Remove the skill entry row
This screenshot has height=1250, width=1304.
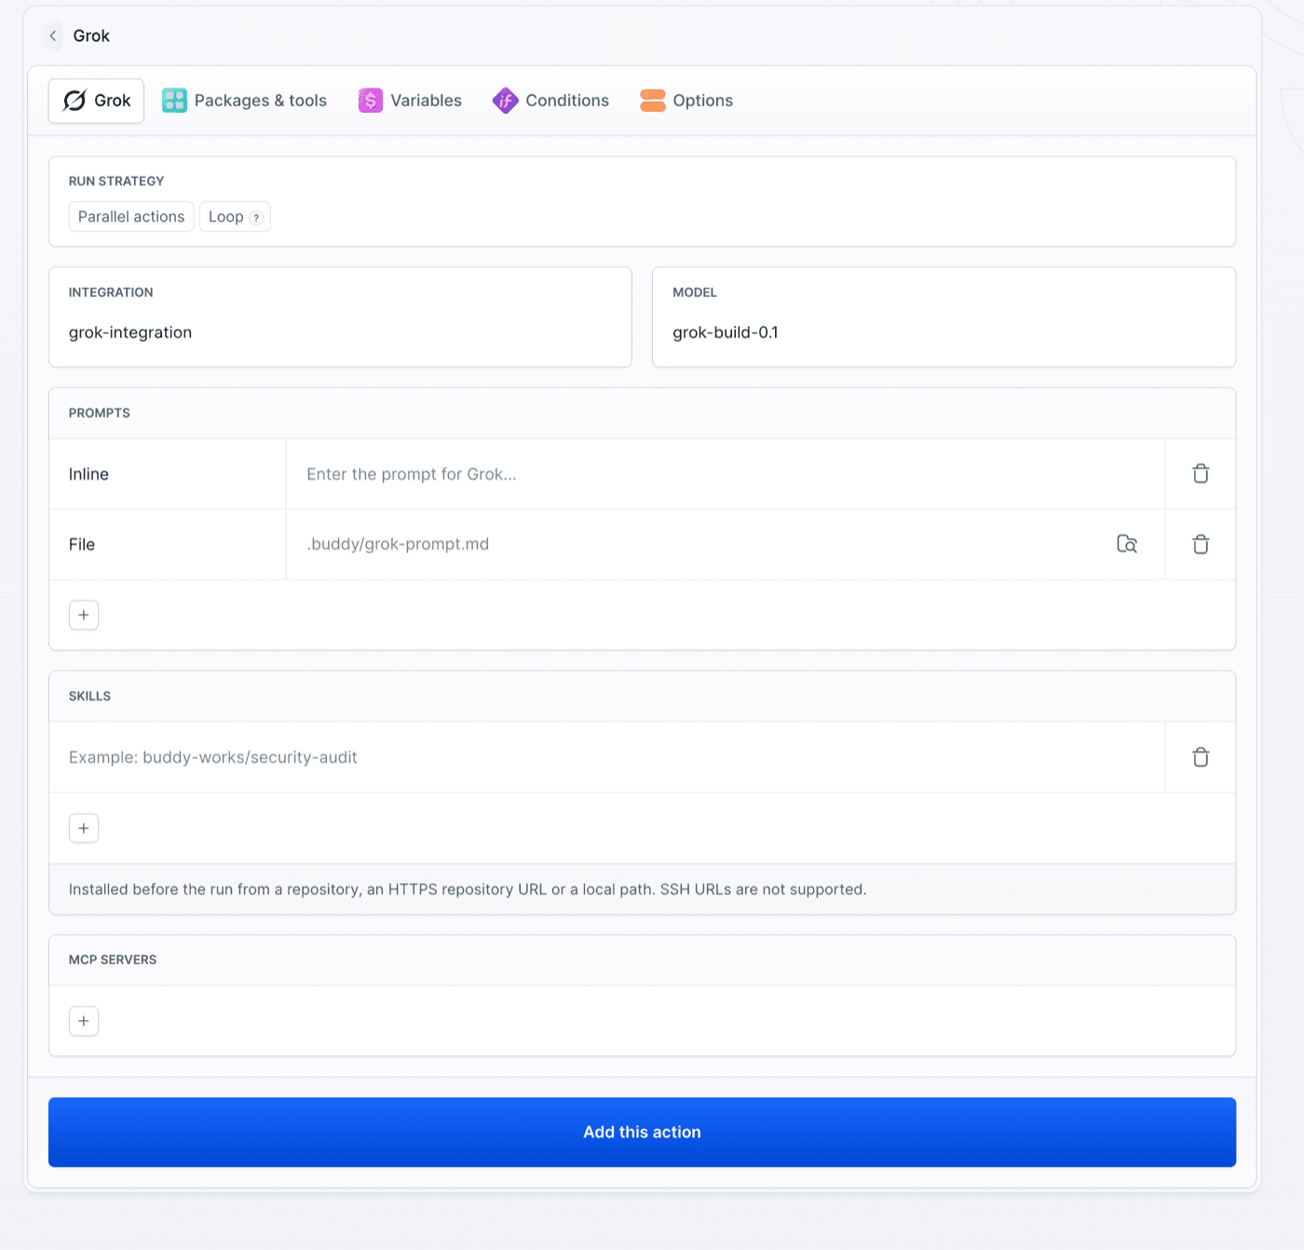point(1201,757)
